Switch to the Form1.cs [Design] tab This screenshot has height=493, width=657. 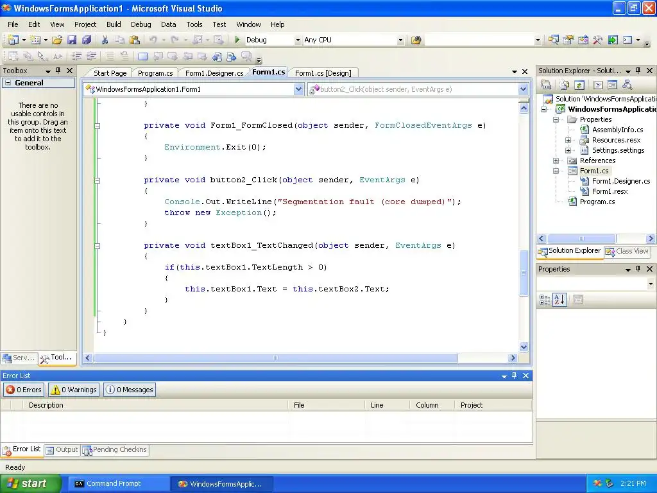coord(323,73)
